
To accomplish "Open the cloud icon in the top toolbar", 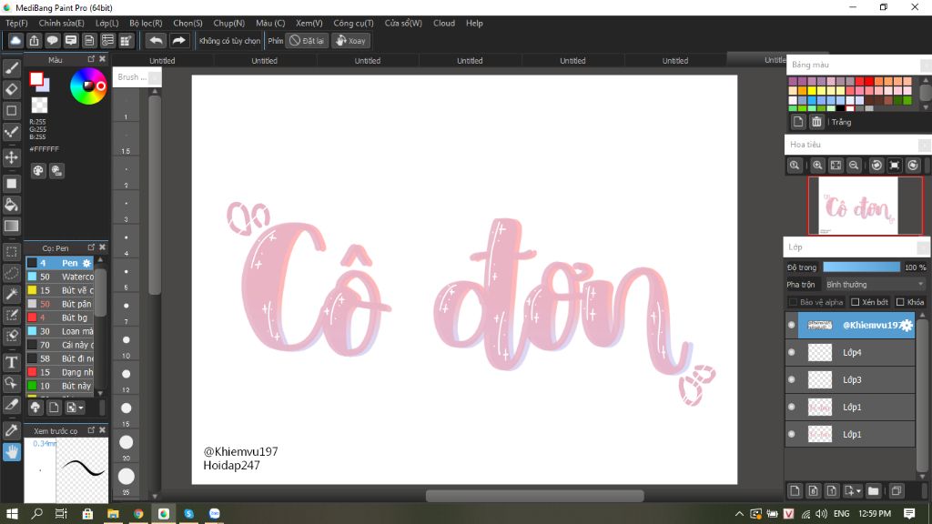I will coord(15,40).
